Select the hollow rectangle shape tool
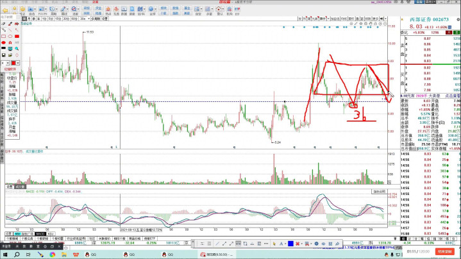 point(4,37)
